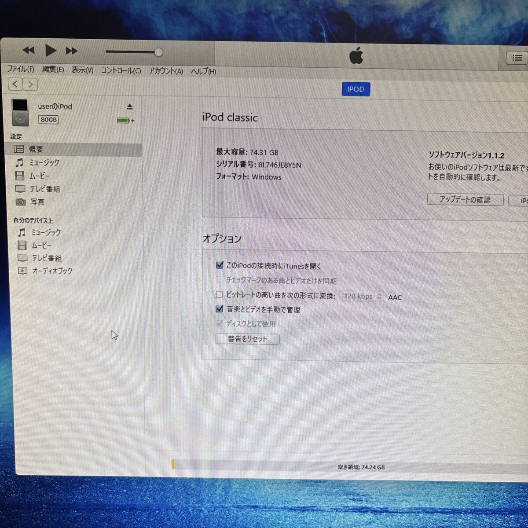The height and width of the screenshot is (528, 528).
Task: Click the iPod classic heading
Action: coord(230,117)
